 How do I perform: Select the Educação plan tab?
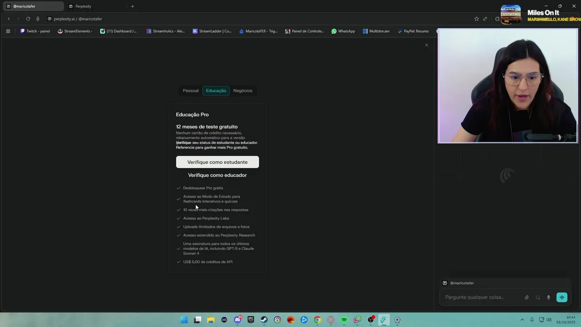point(216,90)
